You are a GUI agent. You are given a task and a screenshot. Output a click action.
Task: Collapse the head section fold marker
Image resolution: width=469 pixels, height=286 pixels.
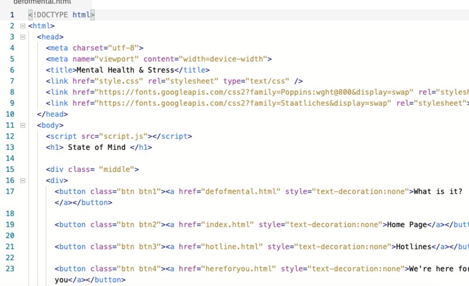(23, 37)
